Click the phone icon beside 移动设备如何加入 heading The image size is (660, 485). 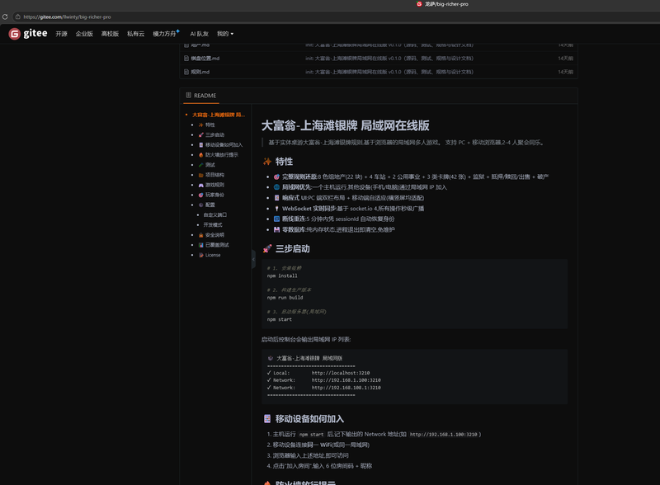click(x=266, y=419)
